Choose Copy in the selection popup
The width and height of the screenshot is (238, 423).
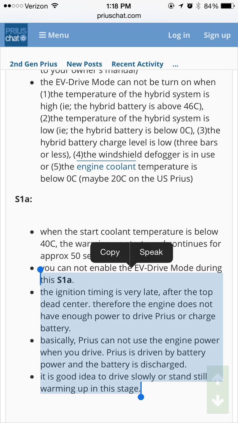coord(110,252)
